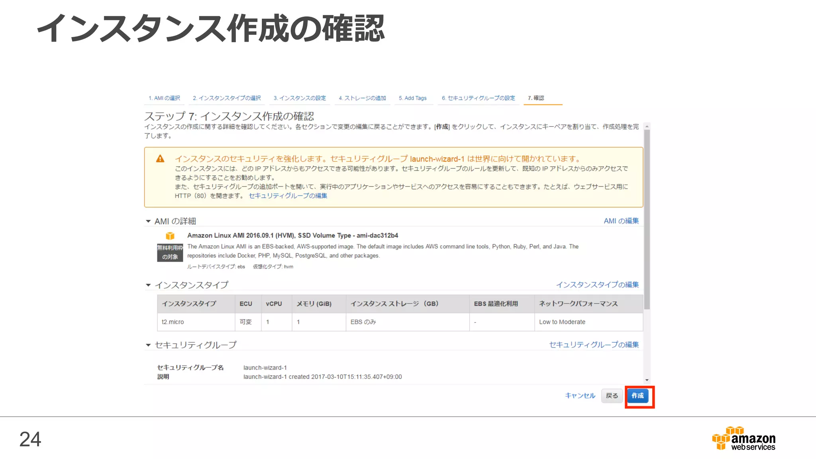The height and width of the screenshot is (459, 816).
Task: Select the 5. Add Tags tab
Action: (x=412, y=98)
